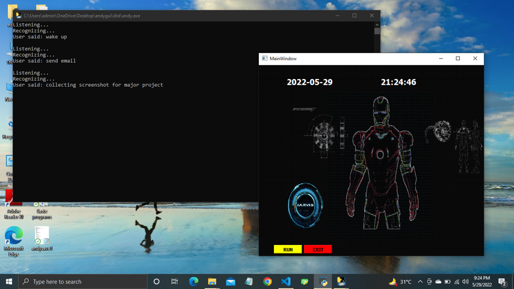This screenshot has height=289, width=514.
Task: Open Visual Studio Code from taskbar
Action: pos(286,281)
